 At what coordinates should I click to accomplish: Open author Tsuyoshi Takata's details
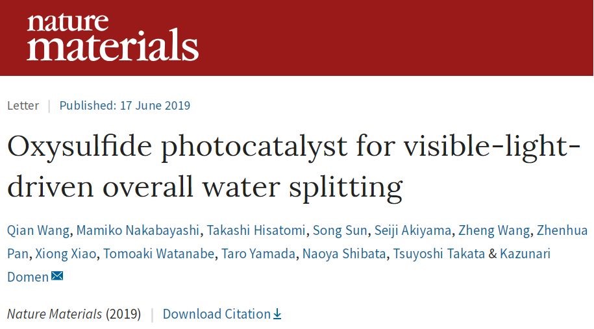pyautogui.click(x=439, y=254)
